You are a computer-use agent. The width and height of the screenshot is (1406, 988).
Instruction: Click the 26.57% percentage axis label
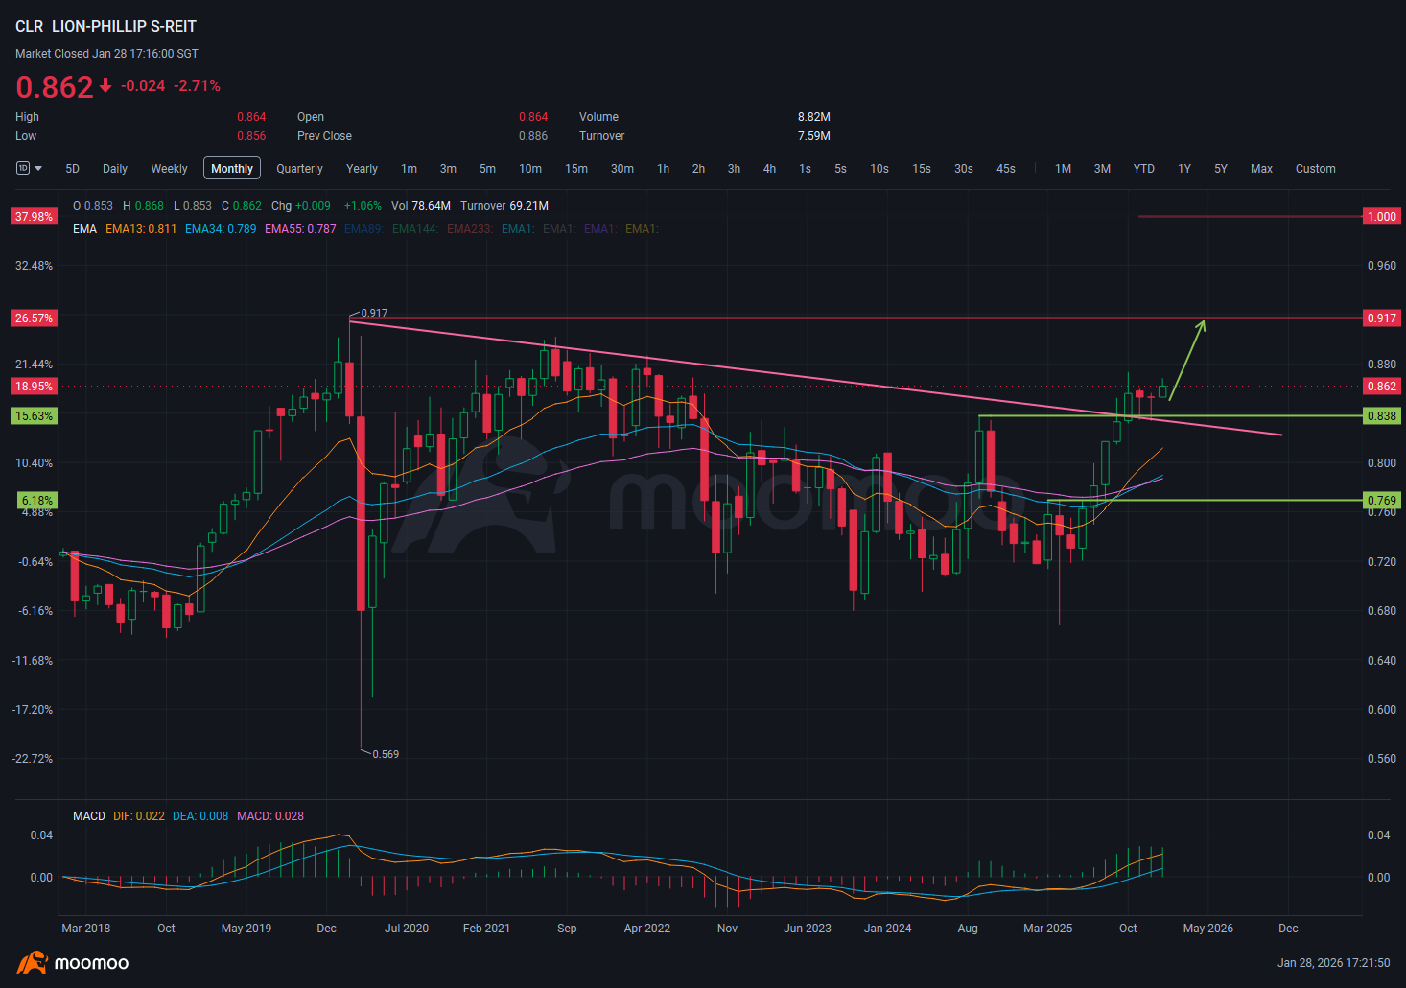[x=35, y=318]
